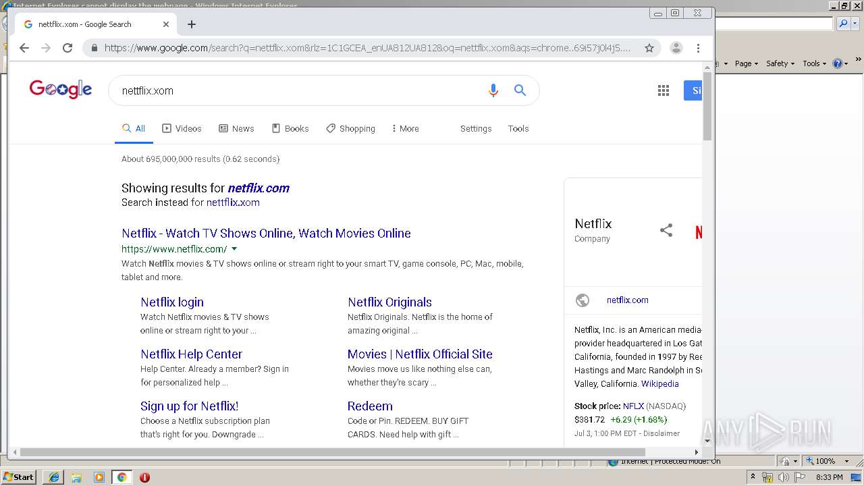The image size is (864, 486).
Task: View site info via the padlock icon
Action: coord(94,48)
